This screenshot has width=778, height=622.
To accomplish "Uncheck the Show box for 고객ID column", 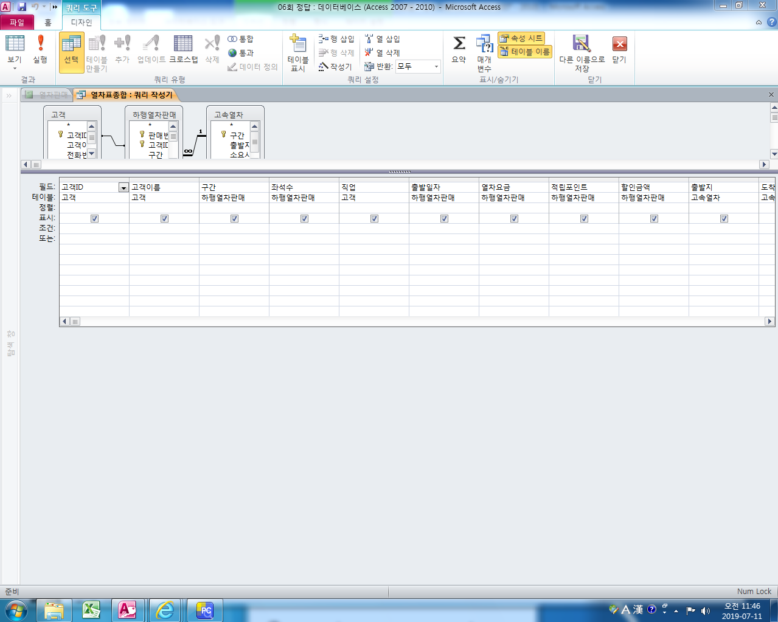I will (x=94, y=218).
